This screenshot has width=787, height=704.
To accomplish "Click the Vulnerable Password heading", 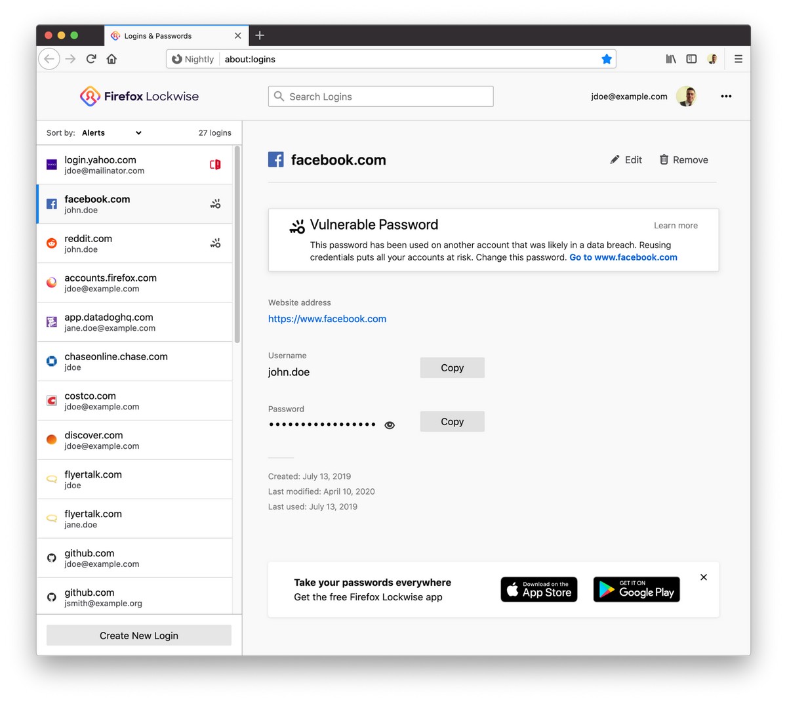I will coord(374,224).
